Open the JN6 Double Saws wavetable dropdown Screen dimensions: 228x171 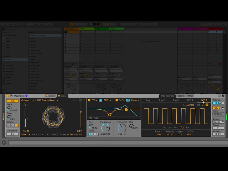click(x=47, y=100)
